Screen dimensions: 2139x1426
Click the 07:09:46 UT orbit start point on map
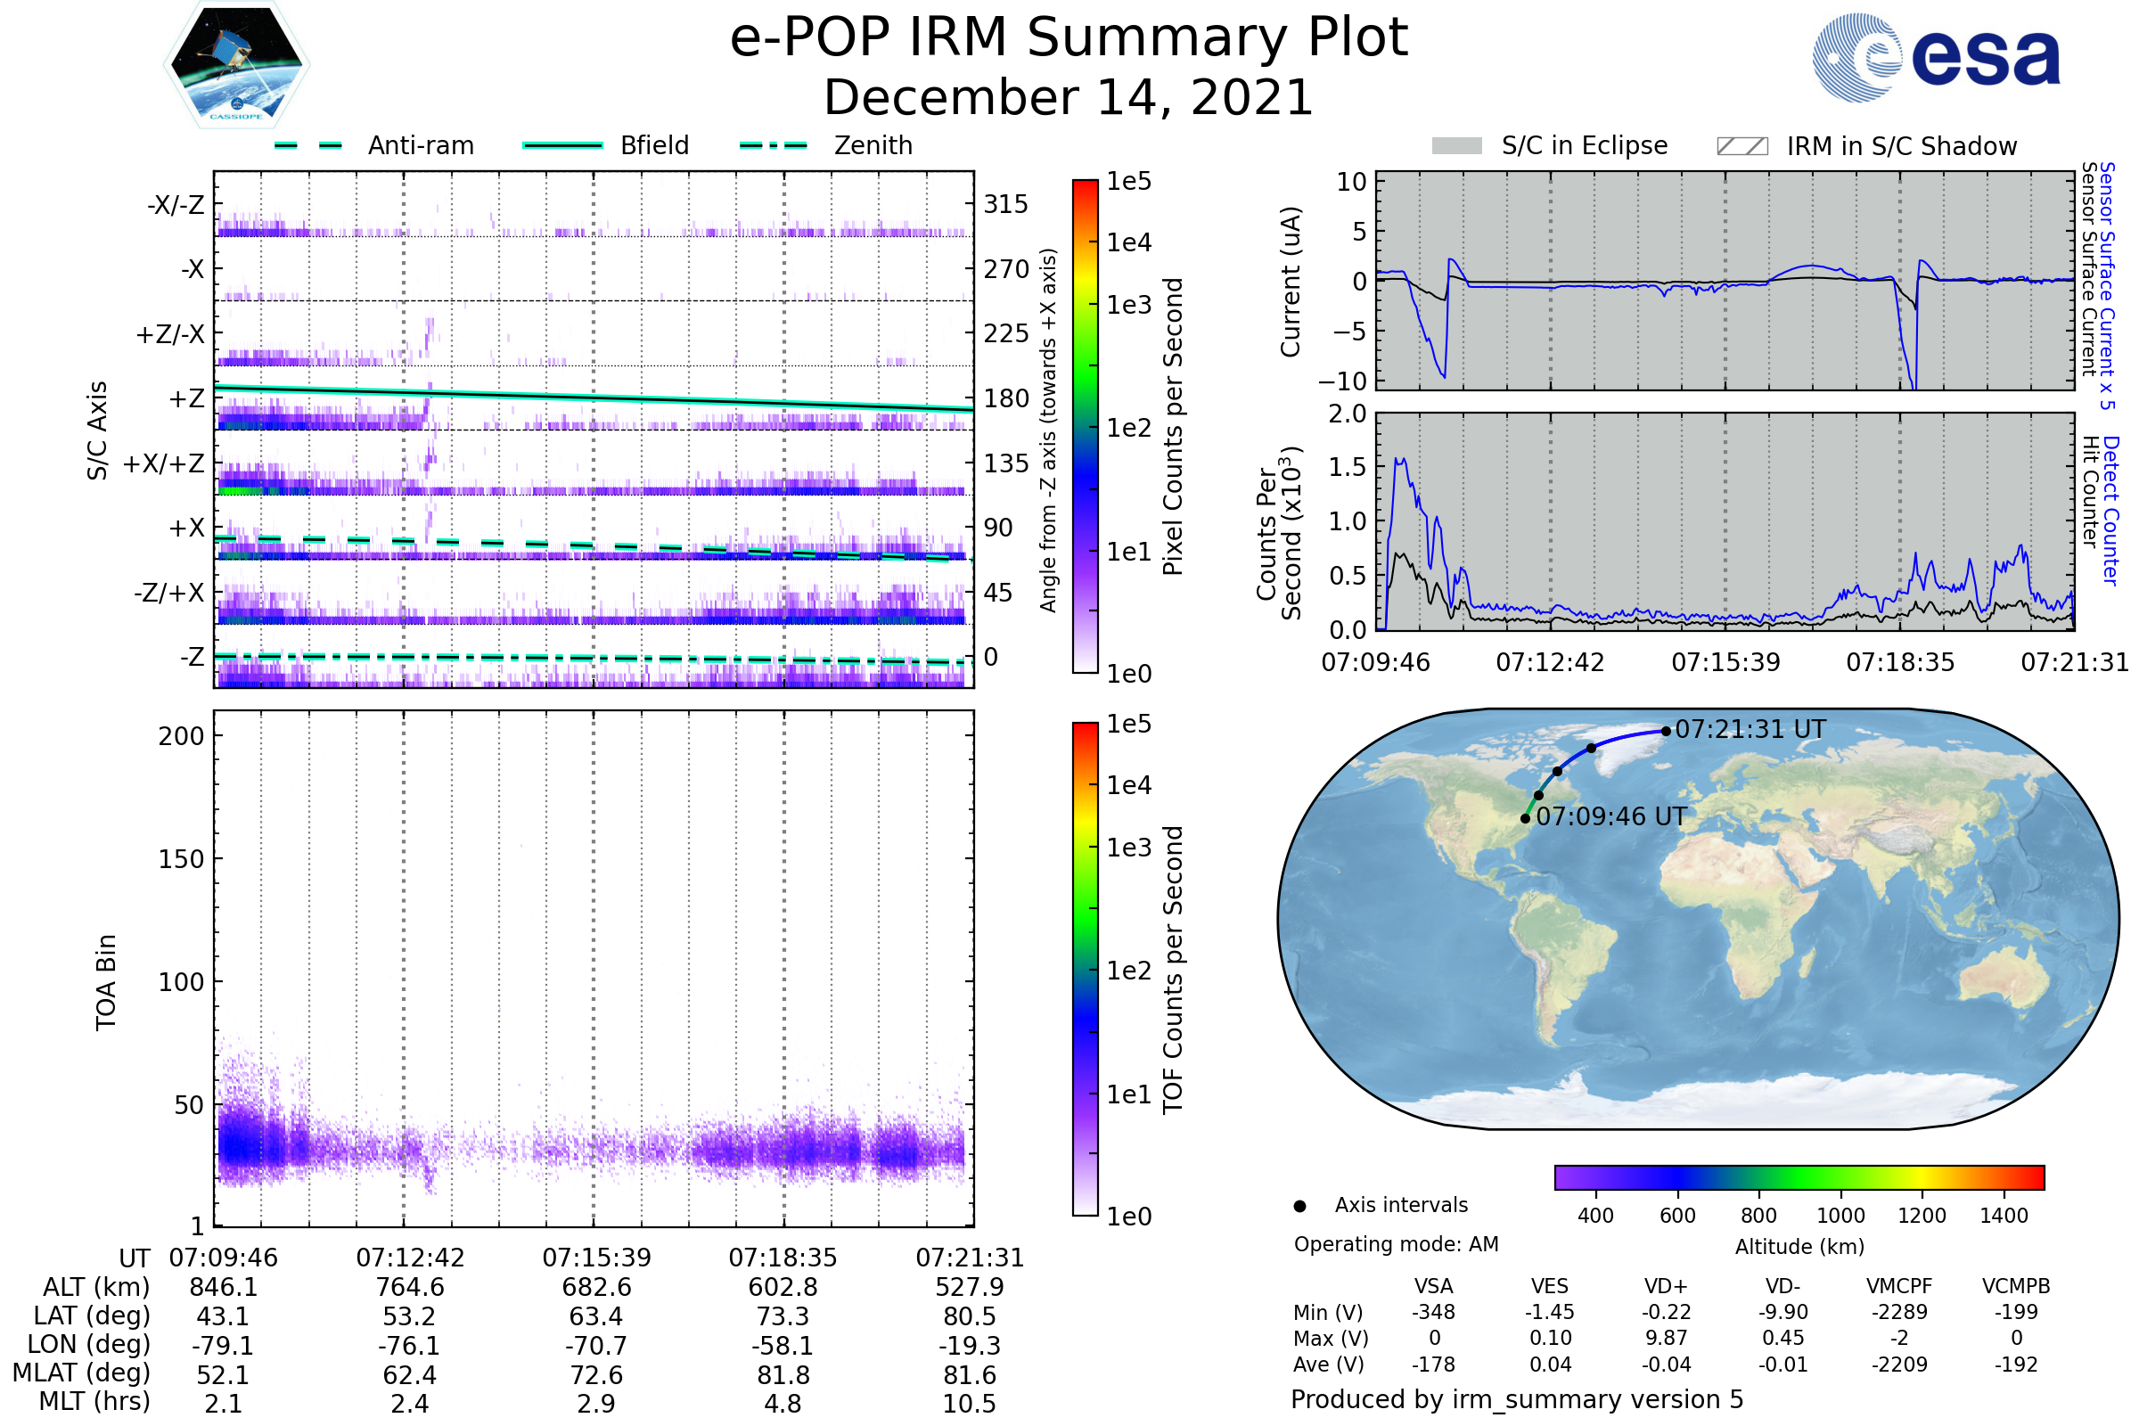[1525, 818]
